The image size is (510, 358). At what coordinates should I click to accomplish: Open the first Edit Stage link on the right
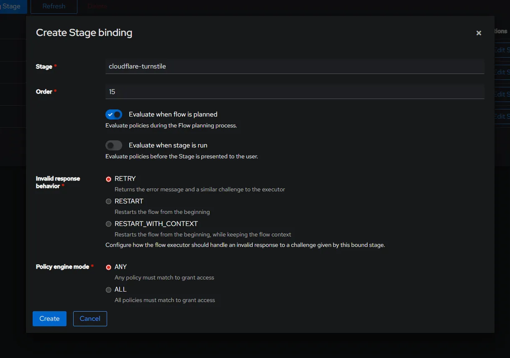coord(502,50)
